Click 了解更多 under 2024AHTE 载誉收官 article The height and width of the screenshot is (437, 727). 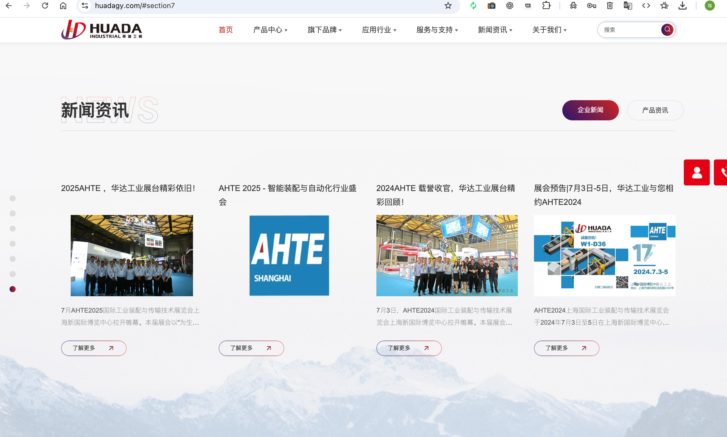coord(409,348)
